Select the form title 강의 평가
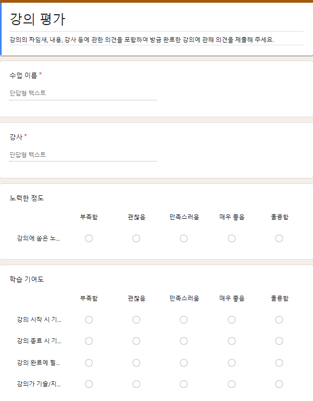 click(x=38, y=19)
